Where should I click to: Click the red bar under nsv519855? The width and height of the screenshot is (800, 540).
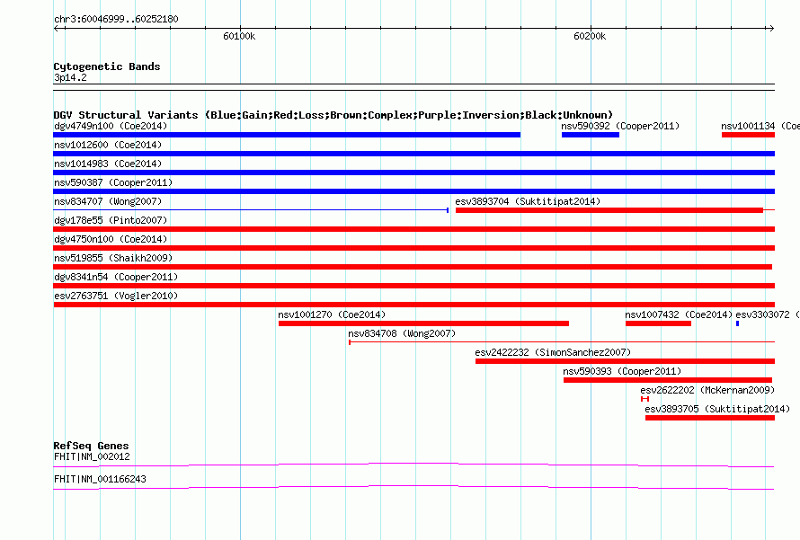tap(413, 267)
